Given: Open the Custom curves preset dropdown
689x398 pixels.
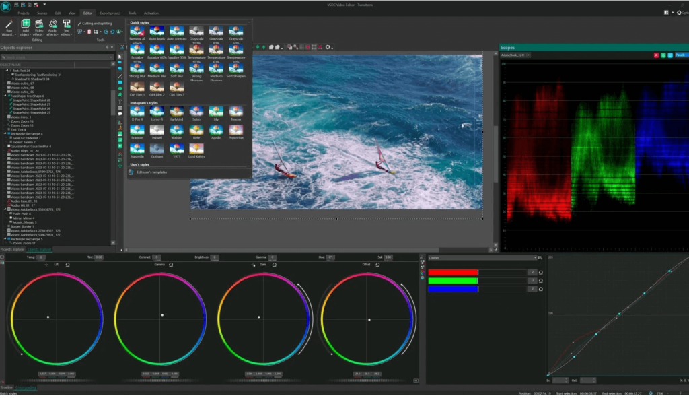Looking at the screenshot, I should (482, 258).
